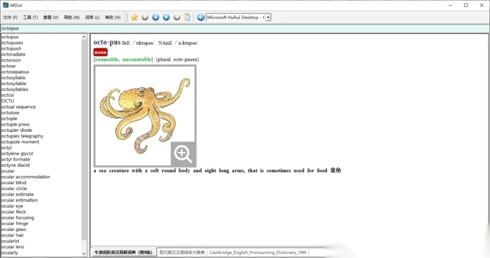Select the 牛津高阶英汉双解词典 tab

pos(124,252)
